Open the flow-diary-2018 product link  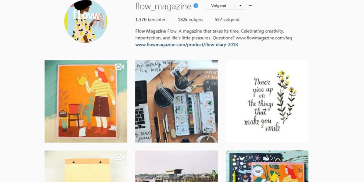pos(187,45)
